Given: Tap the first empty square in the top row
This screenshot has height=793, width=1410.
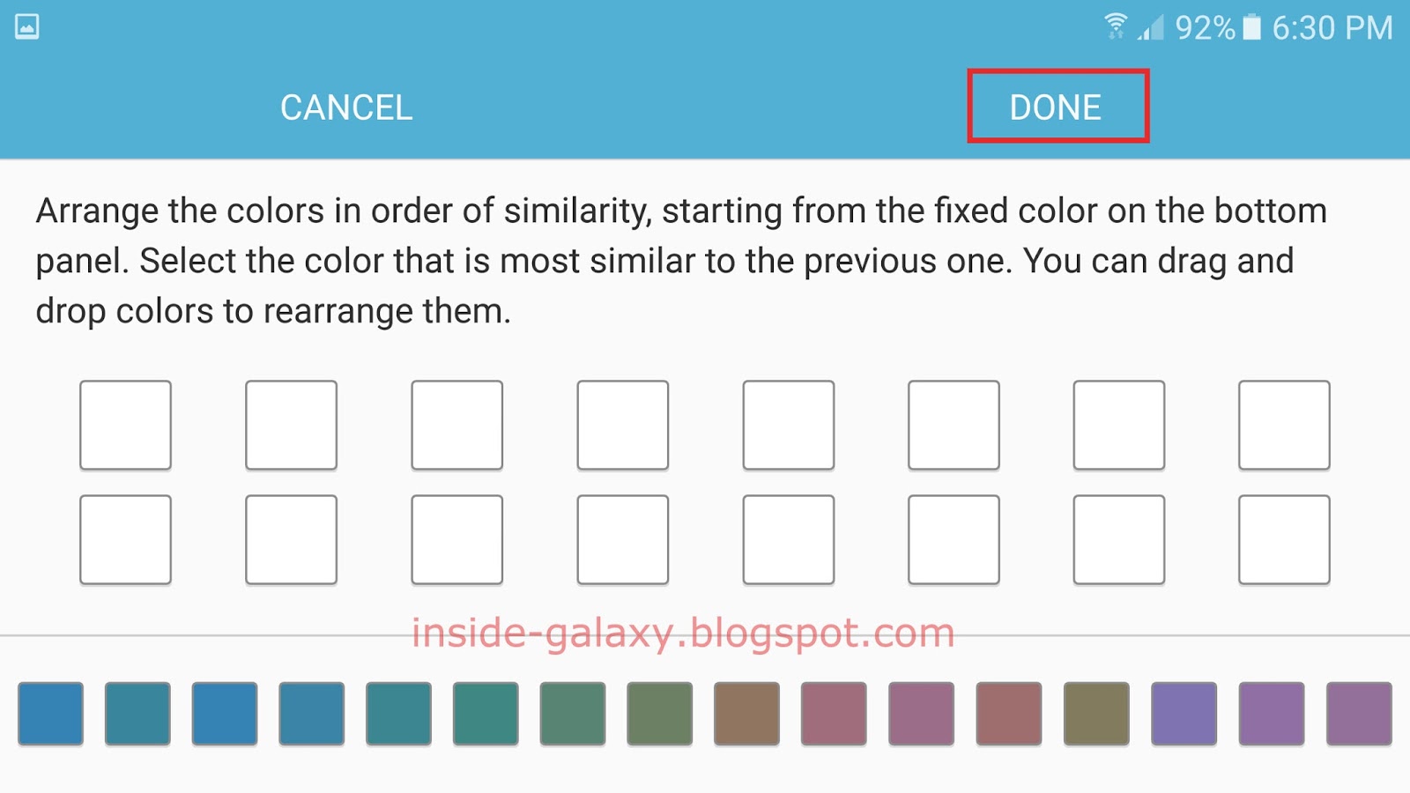Looking at the screenshot, I should click(x=125, y=424).
